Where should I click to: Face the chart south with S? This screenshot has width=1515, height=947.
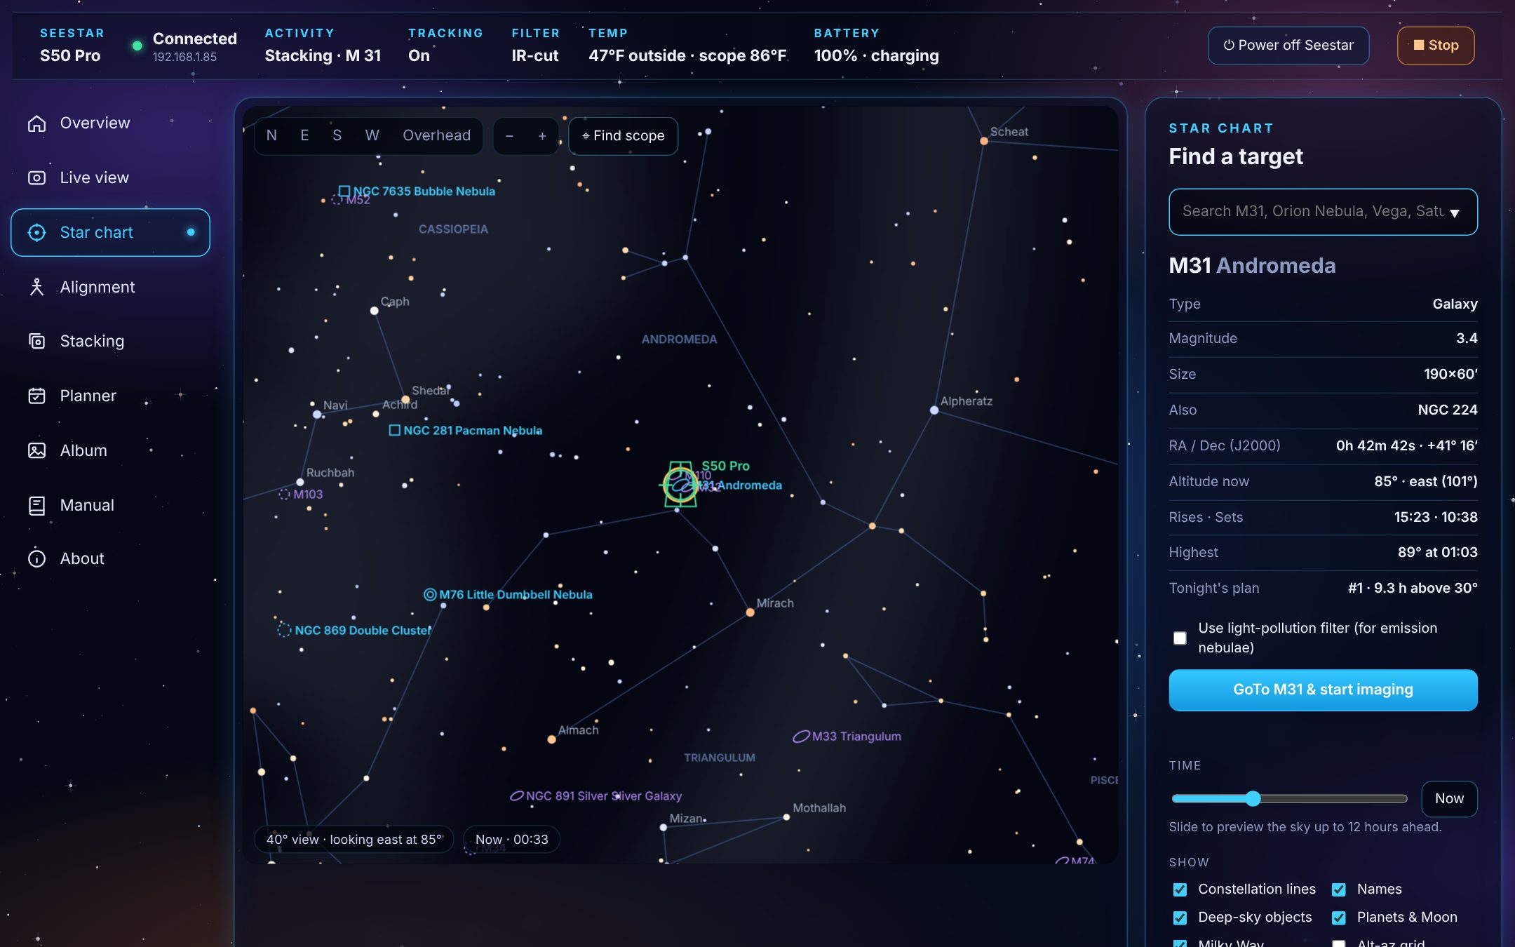pyautogui.click(x=337, y=135)
